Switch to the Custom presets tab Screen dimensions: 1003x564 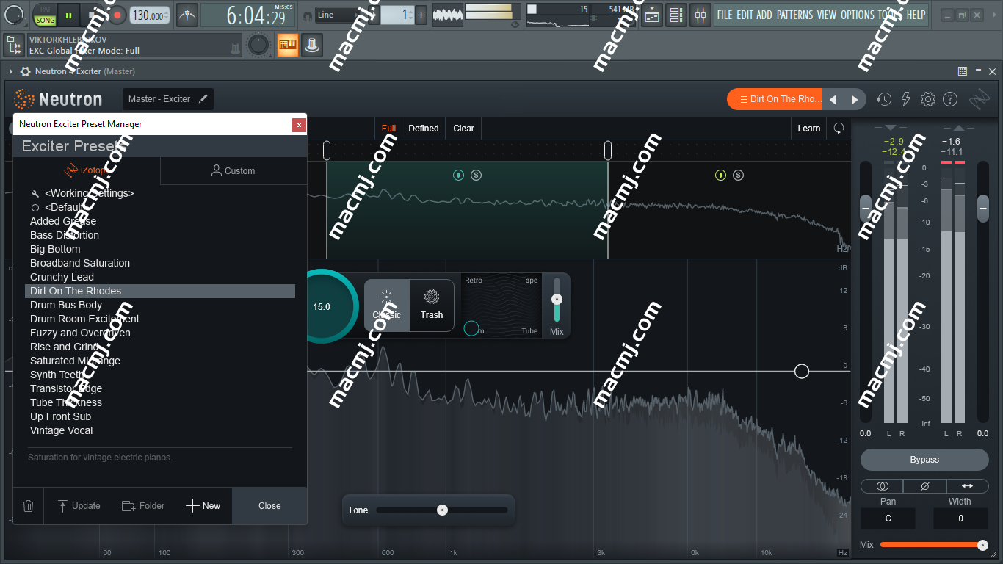pos(233,170)
